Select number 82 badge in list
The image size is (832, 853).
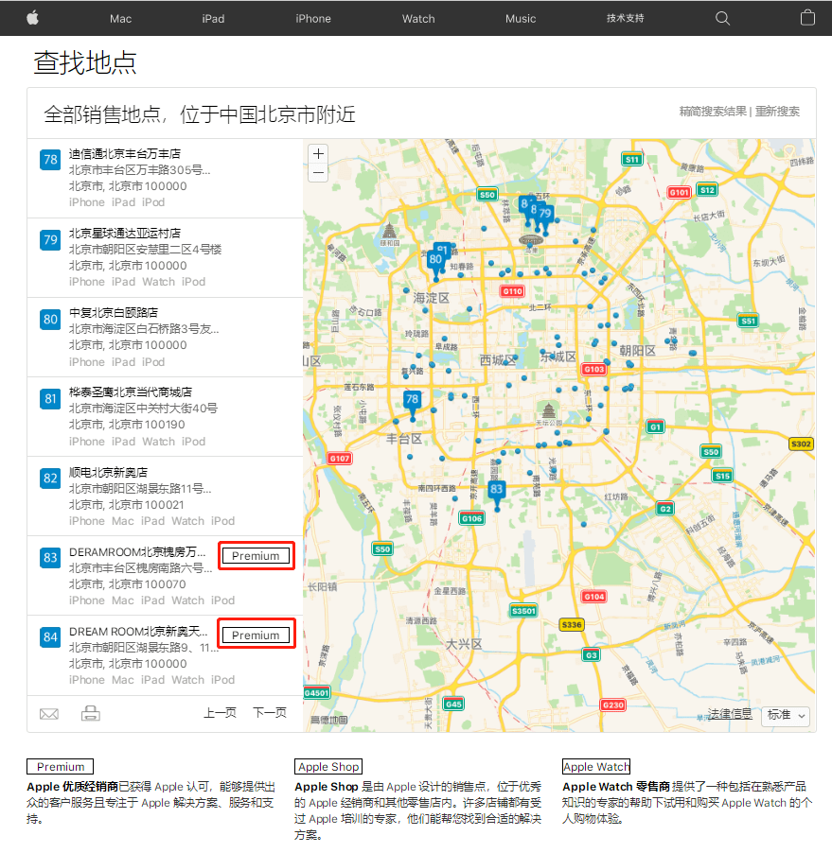(x=50, y=479)
